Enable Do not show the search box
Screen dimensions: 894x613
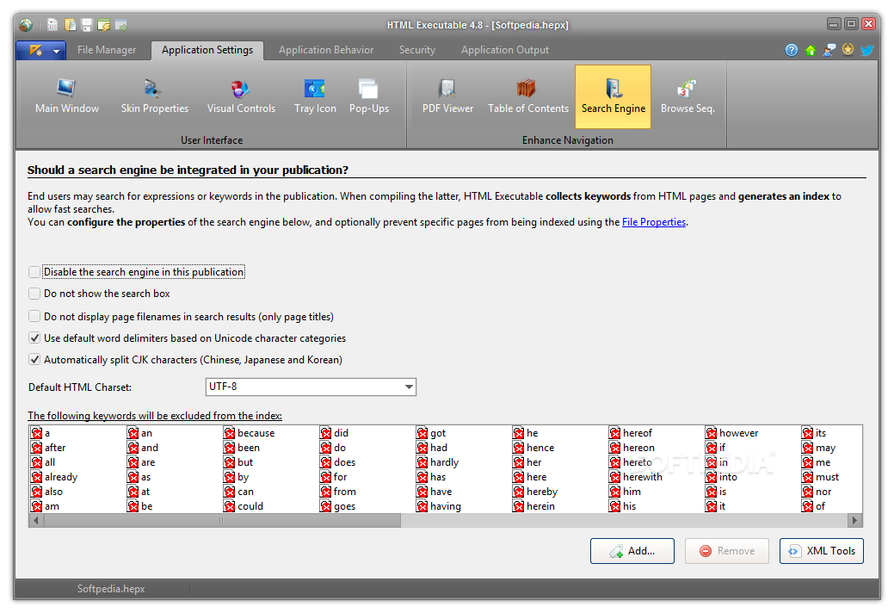[x=34, y=294]
